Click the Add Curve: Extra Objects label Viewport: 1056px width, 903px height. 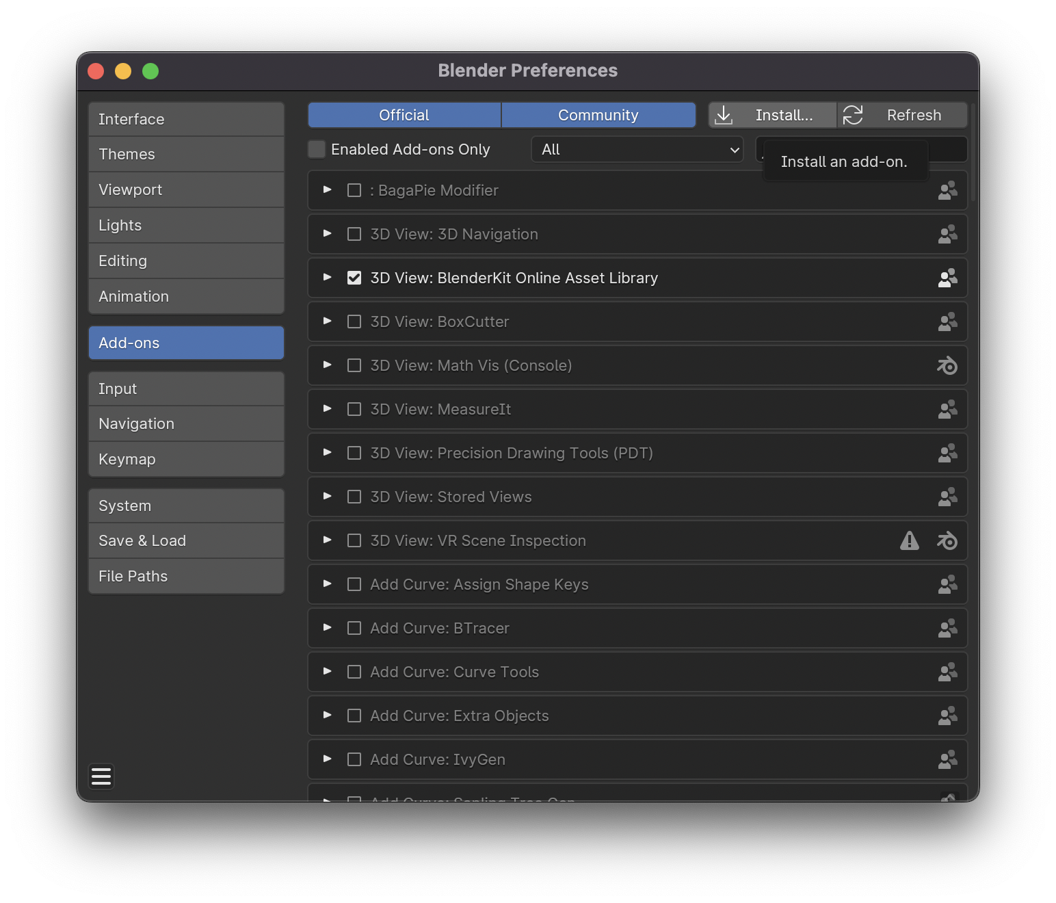[460, 716]
